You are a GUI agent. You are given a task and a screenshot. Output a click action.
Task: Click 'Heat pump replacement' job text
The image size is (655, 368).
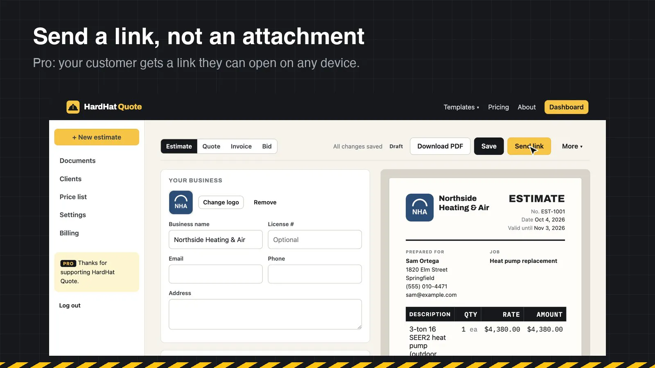click(523, 261)
